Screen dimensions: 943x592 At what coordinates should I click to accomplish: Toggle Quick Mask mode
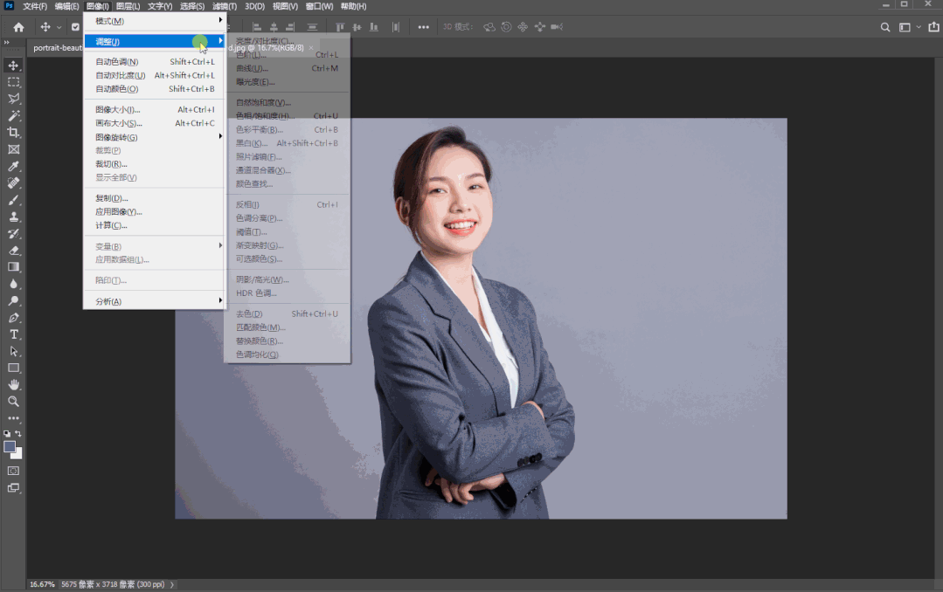click(x=13, y=471)
